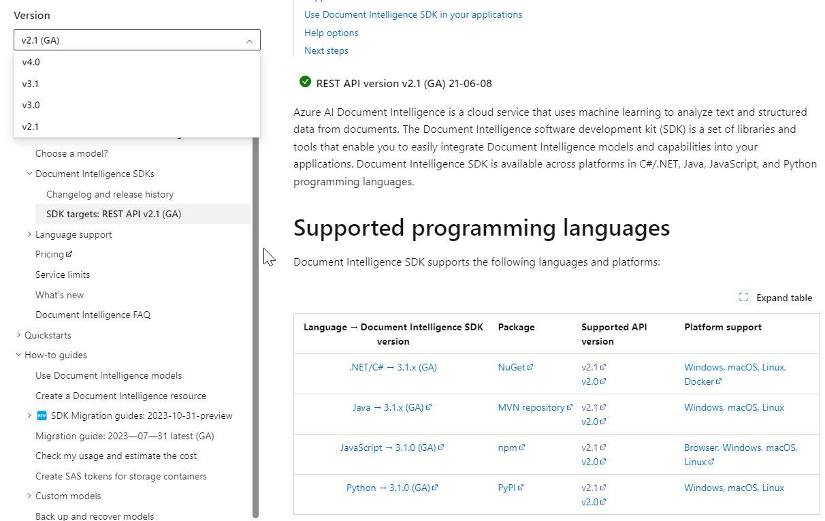Click the external link icon next to Pricing
This screenshot has height=521, width=825.
tap(69, 254)
